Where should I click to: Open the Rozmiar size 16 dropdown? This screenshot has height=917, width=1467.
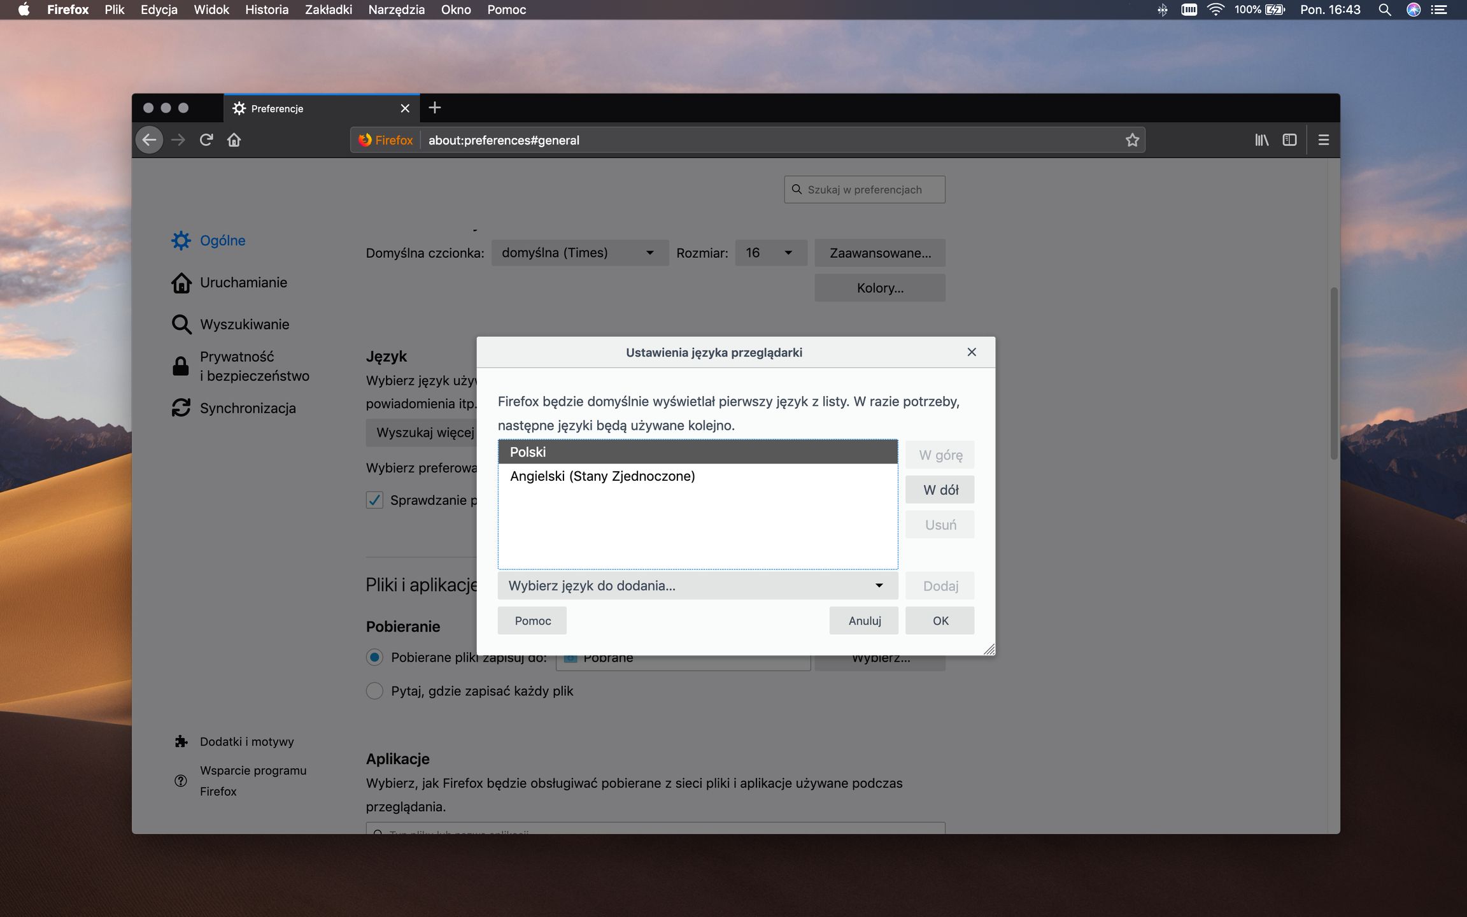770,253
